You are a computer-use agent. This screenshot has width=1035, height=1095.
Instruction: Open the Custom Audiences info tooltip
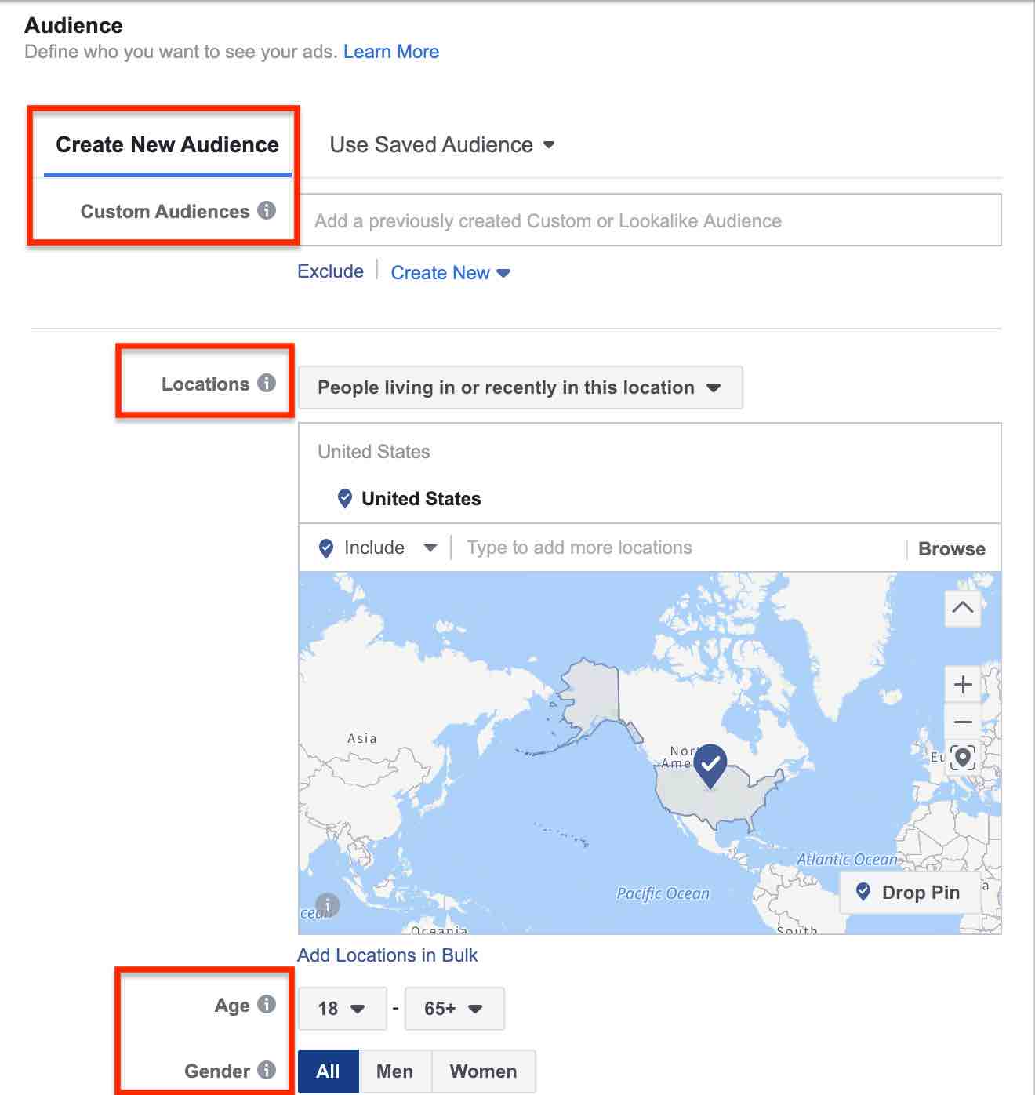[267, 211]
